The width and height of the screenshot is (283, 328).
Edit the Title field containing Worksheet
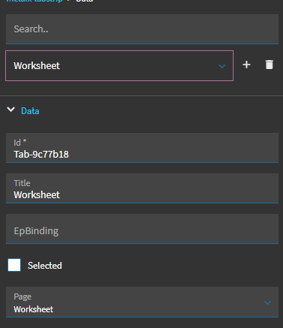click(142, 188)
